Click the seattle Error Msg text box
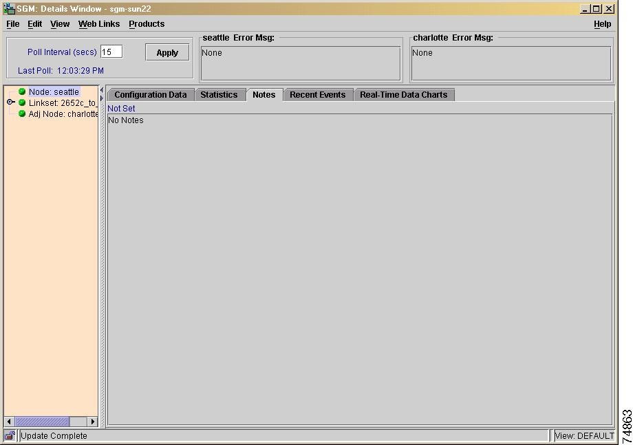This screenshot has height=445, width=633. (301, 63)
